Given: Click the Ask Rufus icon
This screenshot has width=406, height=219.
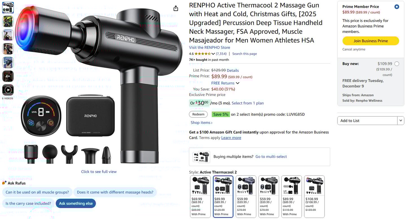Looking at the screenshot, I should pyautogui.click(x=4, y=183).
